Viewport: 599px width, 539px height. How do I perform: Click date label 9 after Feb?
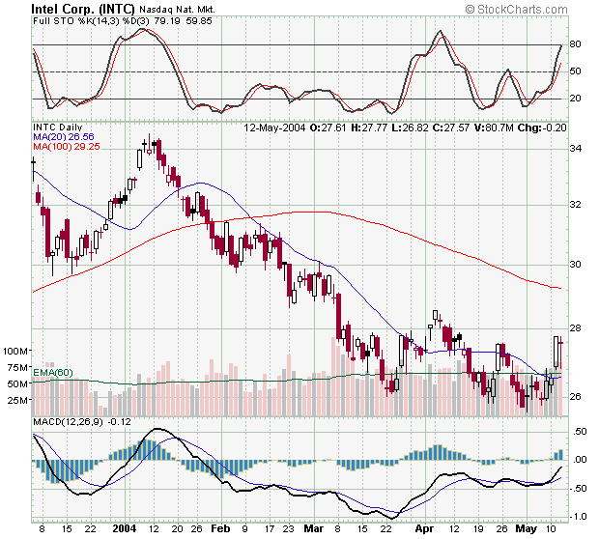(x=244, y=528)
